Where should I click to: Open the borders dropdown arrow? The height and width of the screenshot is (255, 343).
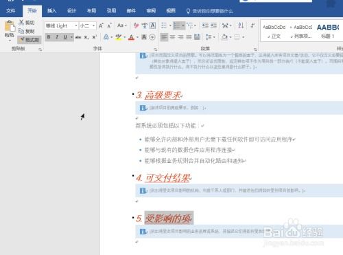(244, 37)
